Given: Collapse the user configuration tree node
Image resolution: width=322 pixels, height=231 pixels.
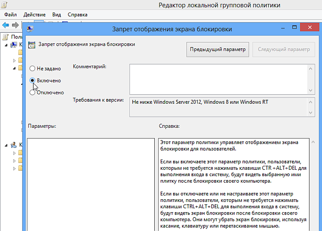Looking at the screenshot, I should pyautogui.click(x=6, y=145).
